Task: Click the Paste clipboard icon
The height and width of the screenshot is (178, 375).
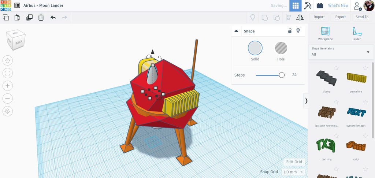Action: [x=17, y=18]
